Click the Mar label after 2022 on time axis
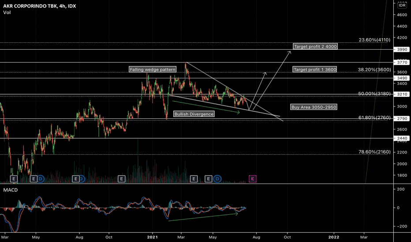The width and height of the screenshot is (411, 242). click(364, 237)
